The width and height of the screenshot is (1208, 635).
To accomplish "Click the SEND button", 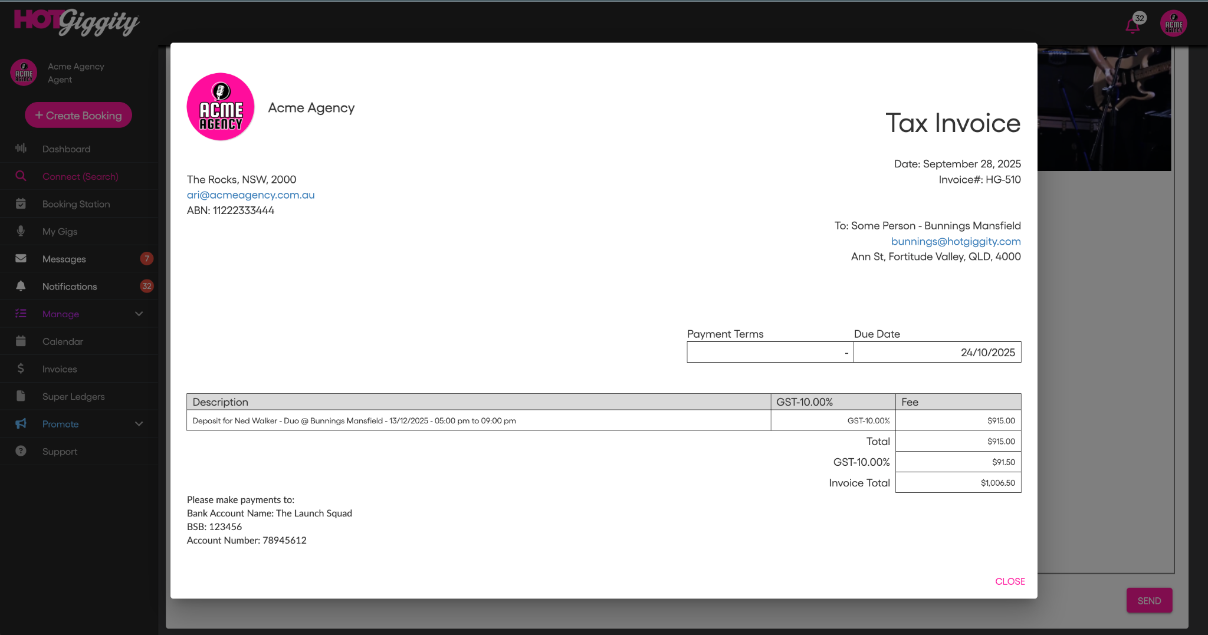I will 1149,601.
